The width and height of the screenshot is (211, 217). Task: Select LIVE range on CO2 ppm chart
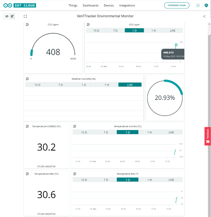(173, 30)
